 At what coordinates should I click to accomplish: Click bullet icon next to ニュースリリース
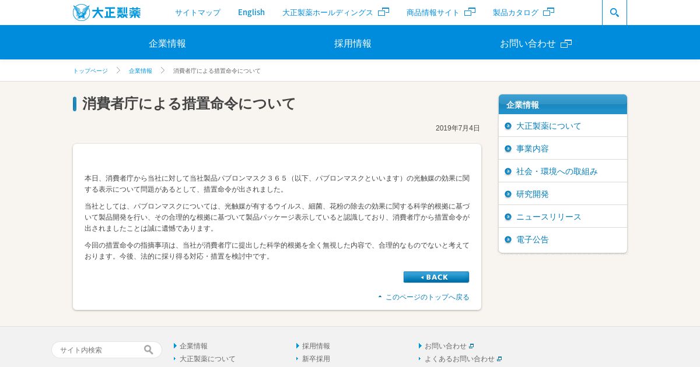tap(508, 217)
